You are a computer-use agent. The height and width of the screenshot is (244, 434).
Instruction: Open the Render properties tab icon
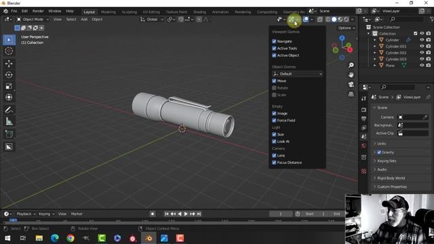[364, 110]
